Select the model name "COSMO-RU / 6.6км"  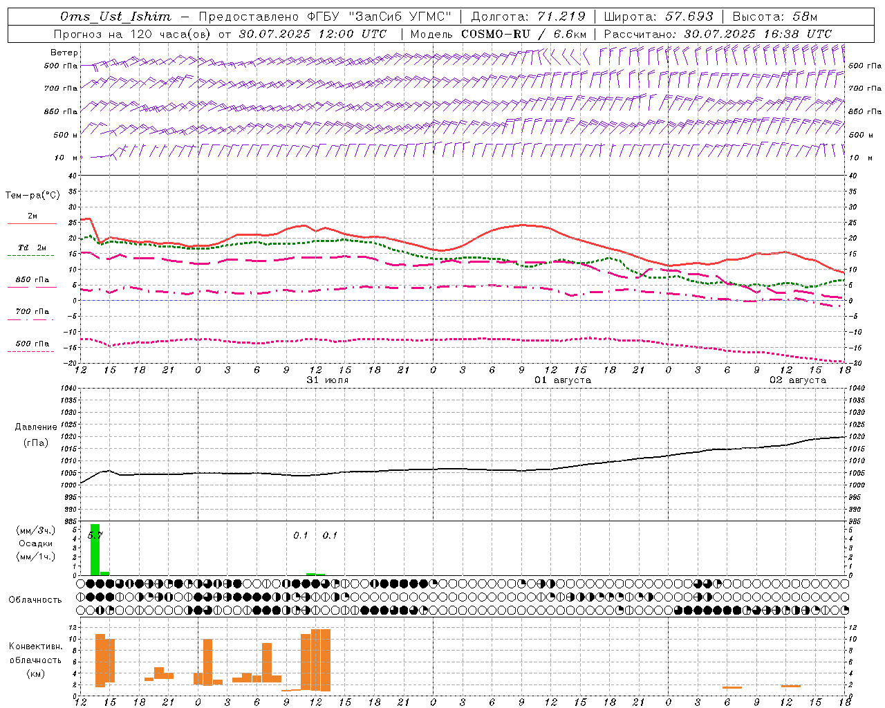[x=524, y=34]
